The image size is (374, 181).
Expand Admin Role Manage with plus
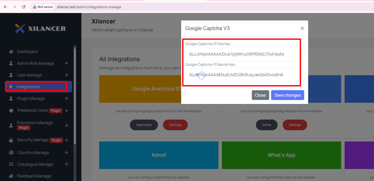click(66, 63)
